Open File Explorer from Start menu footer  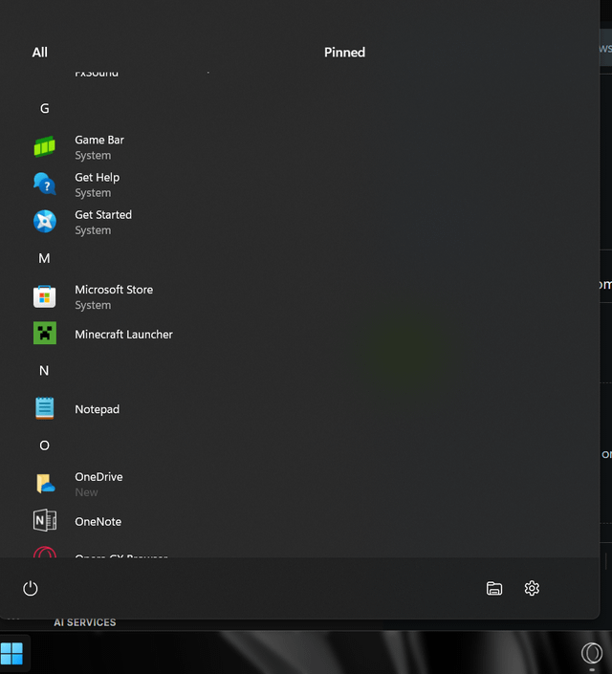[x=494, y=588]
